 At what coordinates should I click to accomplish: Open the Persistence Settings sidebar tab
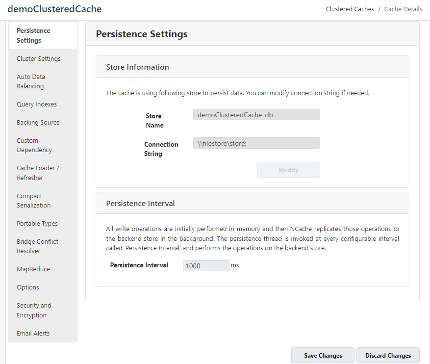pyautogui.click(x=43, y=35)
